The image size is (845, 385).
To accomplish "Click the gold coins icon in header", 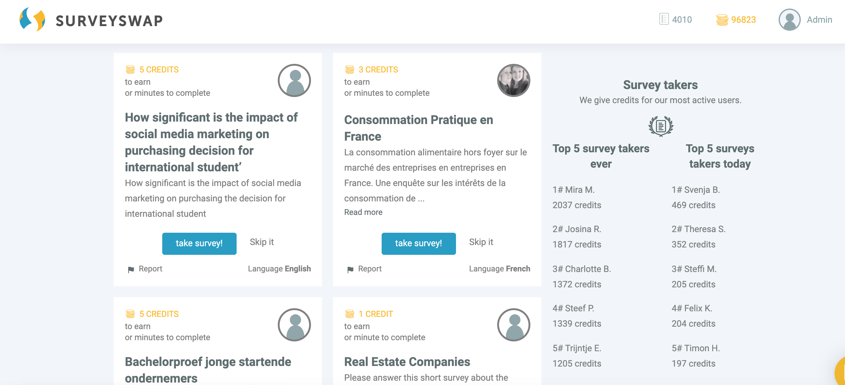I will [x=722, y=20].
